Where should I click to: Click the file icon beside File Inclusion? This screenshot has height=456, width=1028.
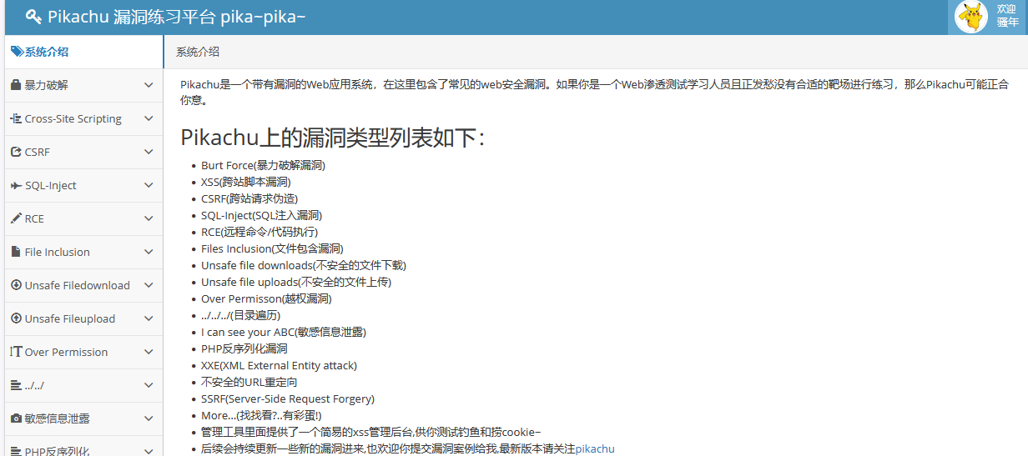pyautogui.click(x=16, y=252)
